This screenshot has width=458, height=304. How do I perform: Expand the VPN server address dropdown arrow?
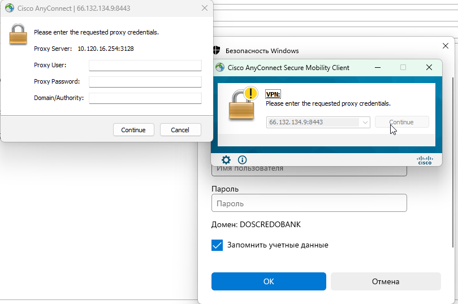pos(365,123)
